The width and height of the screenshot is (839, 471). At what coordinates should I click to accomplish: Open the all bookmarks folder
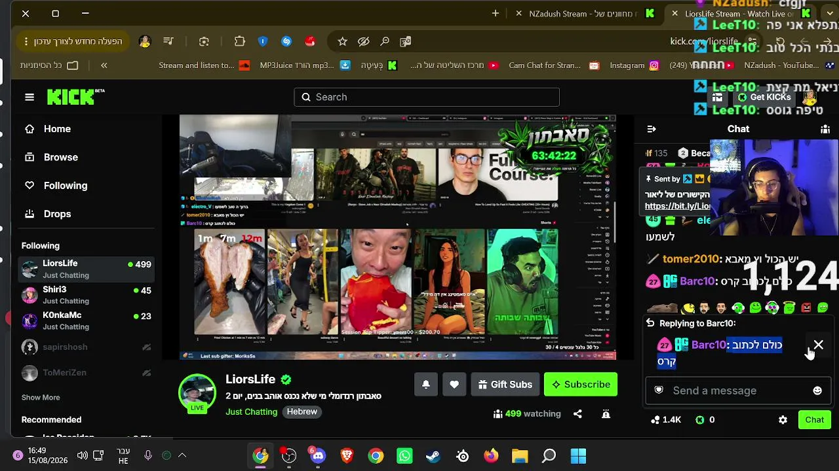point(49,65)
